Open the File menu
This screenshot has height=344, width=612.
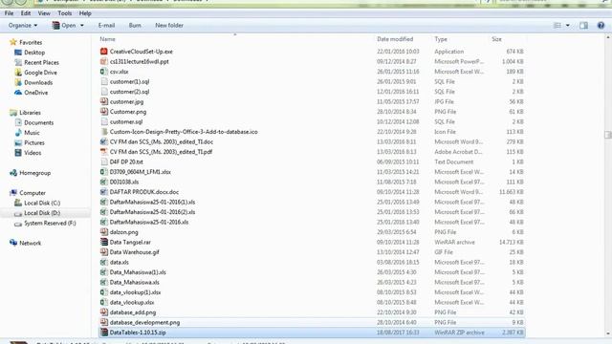9,13
